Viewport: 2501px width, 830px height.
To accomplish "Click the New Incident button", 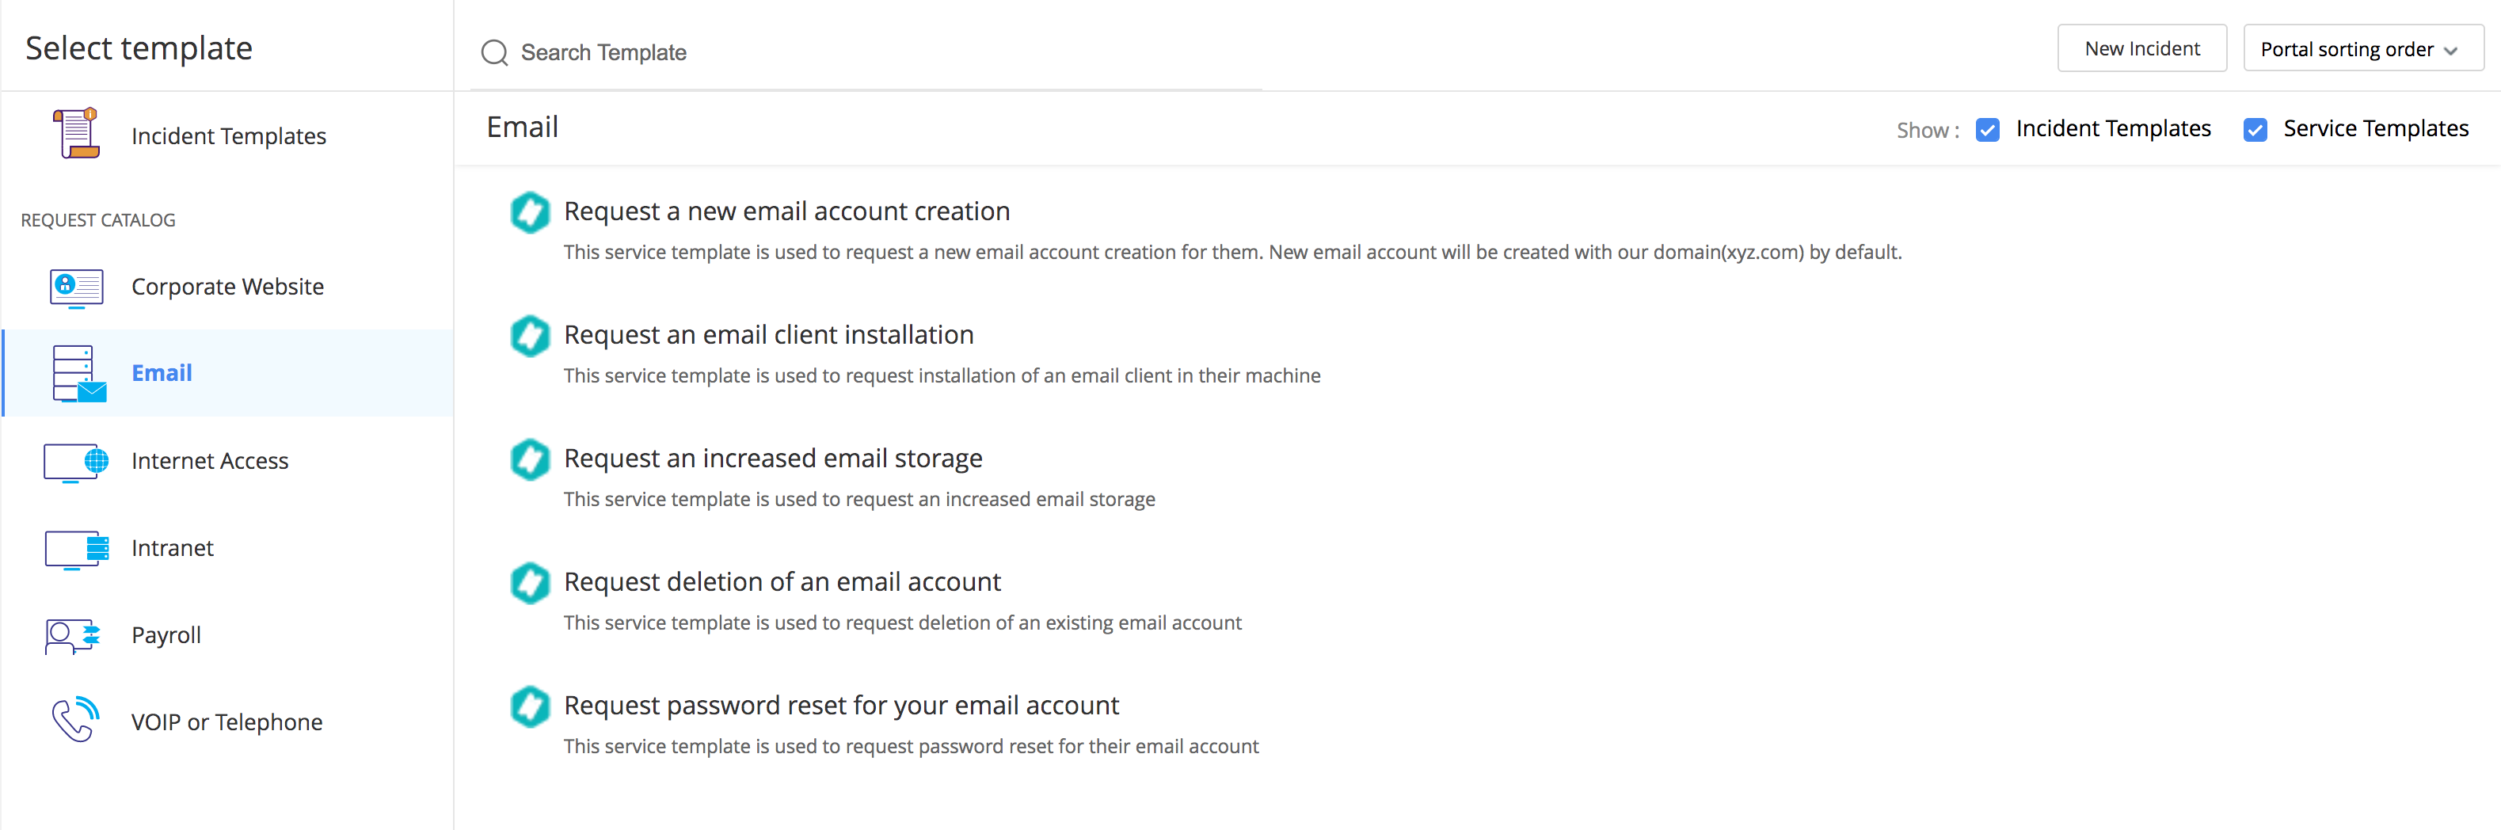I will (2141, 48).
